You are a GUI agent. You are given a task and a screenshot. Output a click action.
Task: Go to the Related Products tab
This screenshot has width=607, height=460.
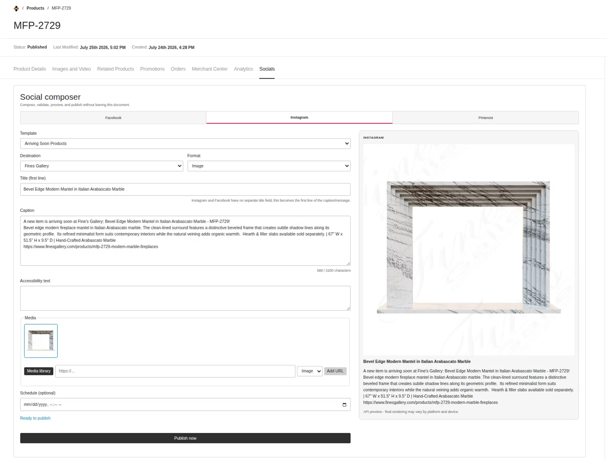[116, 69]
